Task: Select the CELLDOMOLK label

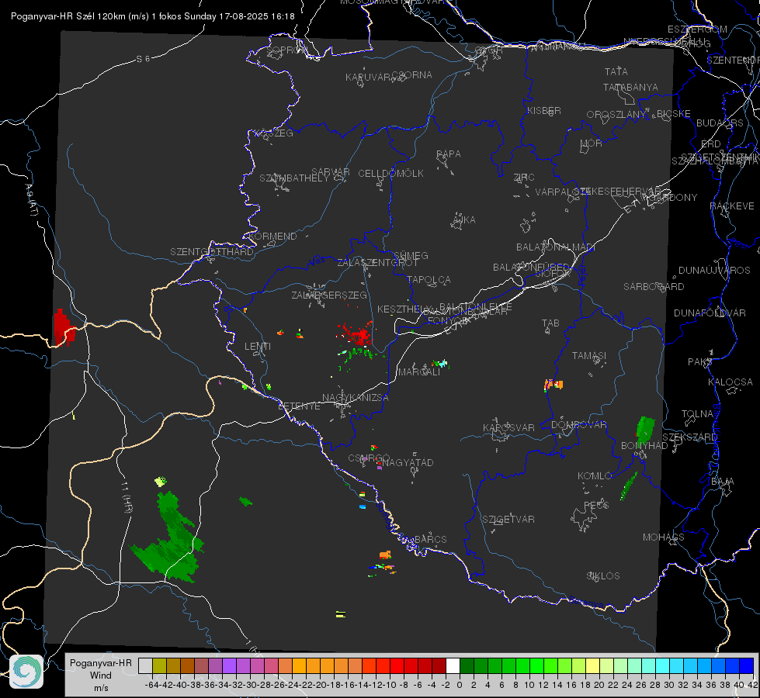Action: point(390,174)
